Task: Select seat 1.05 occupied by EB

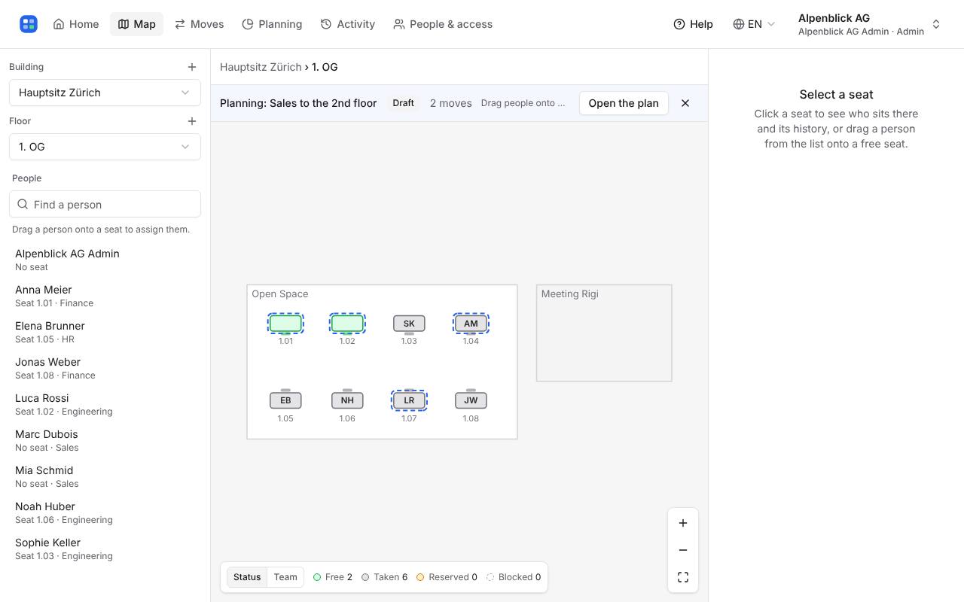Action: (285, 400)
